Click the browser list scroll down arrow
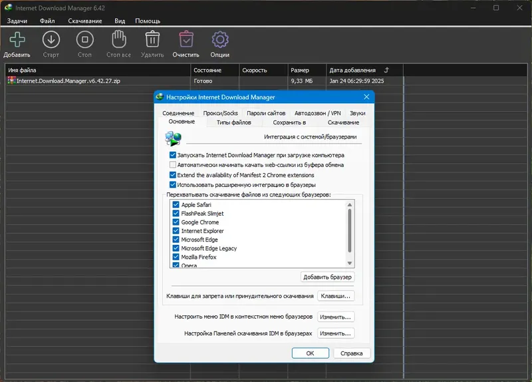 [x=350, y=263]
